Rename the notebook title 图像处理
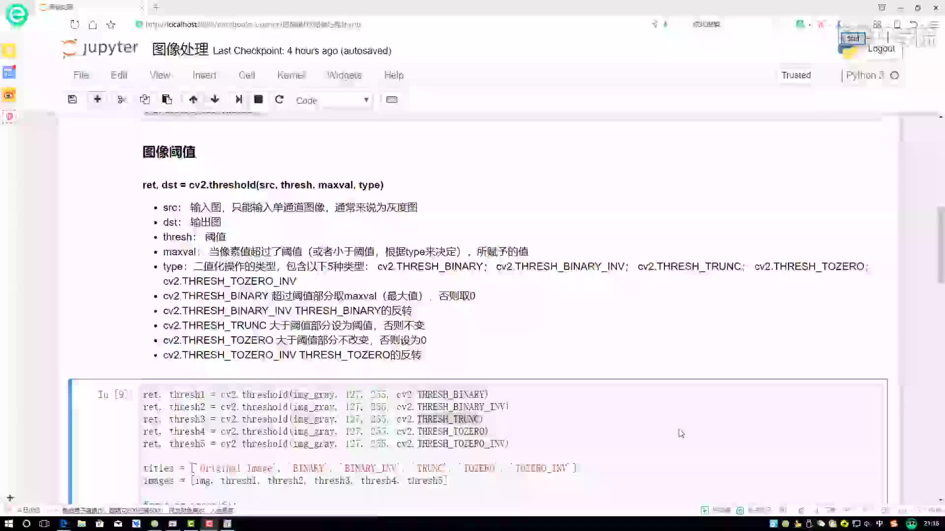The image size is (945, 531). (180, 50)
